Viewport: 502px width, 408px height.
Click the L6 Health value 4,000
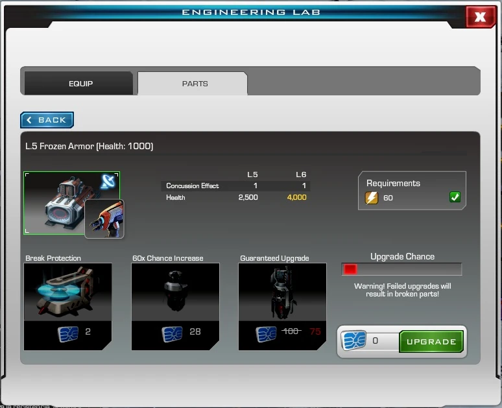click(297, 197)
